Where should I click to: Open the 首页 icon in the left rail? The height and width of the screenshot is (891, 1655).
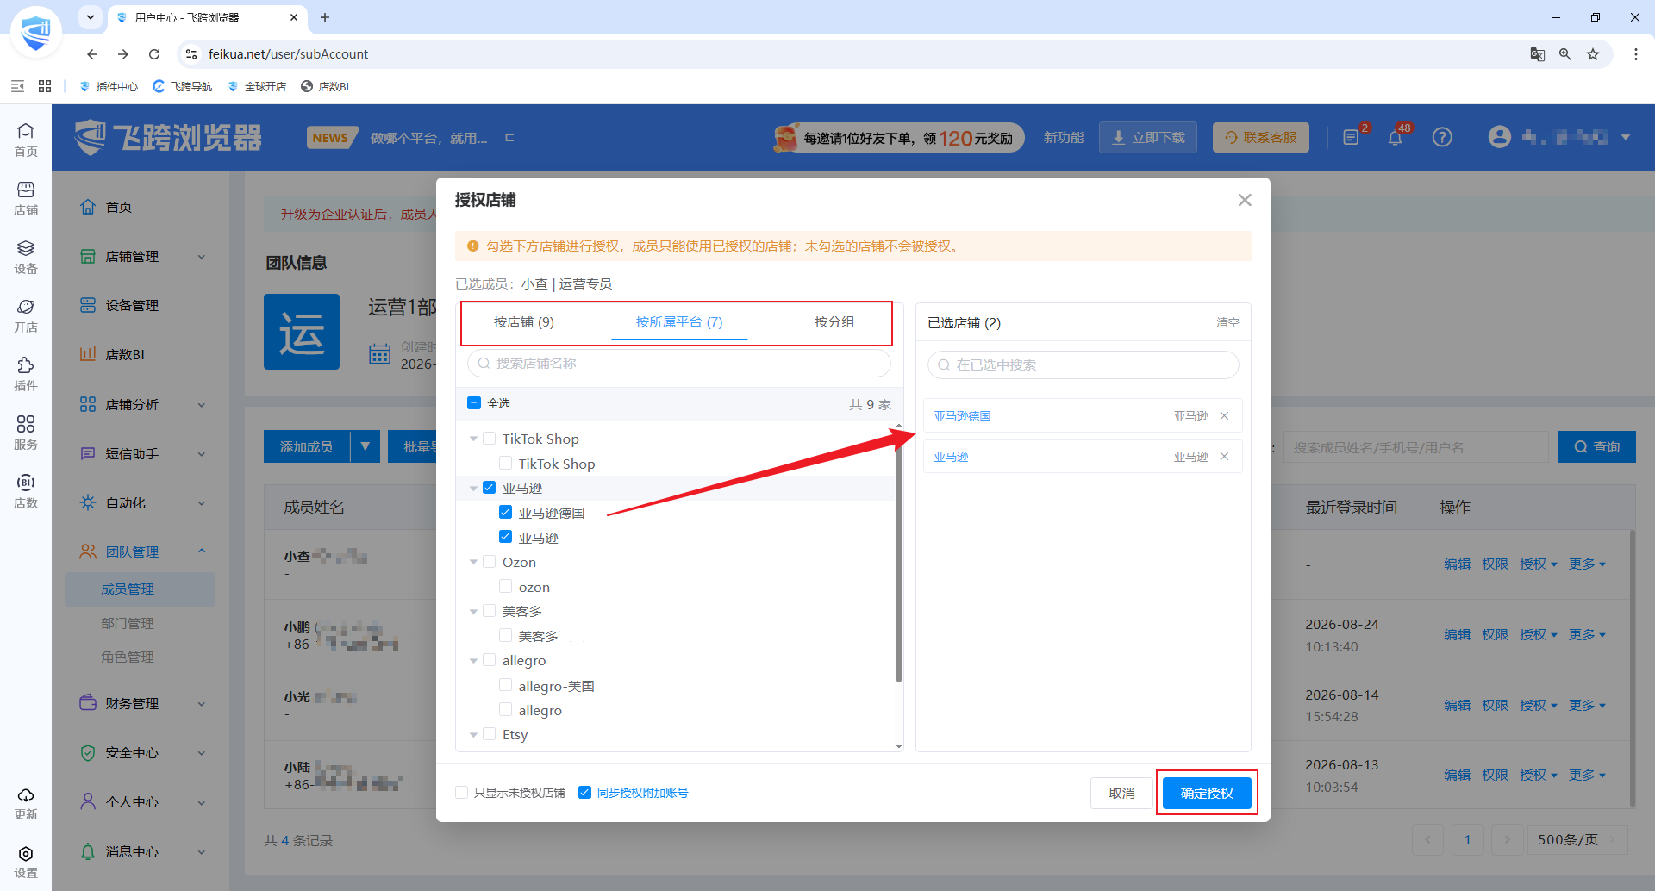26,139
